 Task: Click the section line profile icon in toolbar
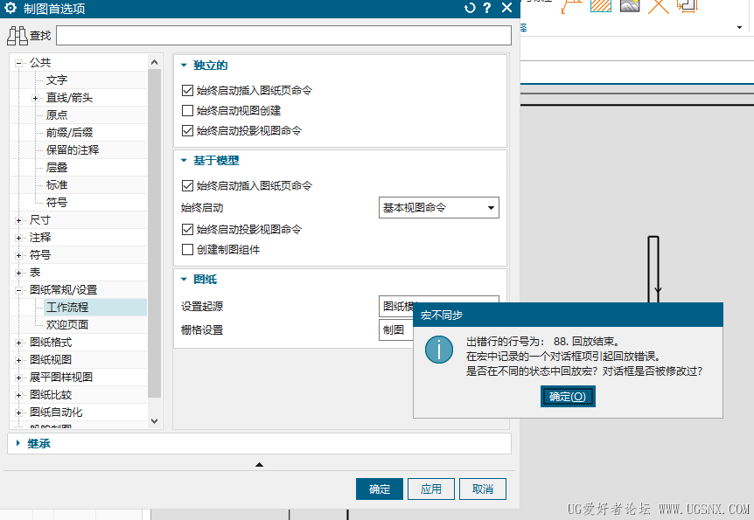[x=688, y=8]
